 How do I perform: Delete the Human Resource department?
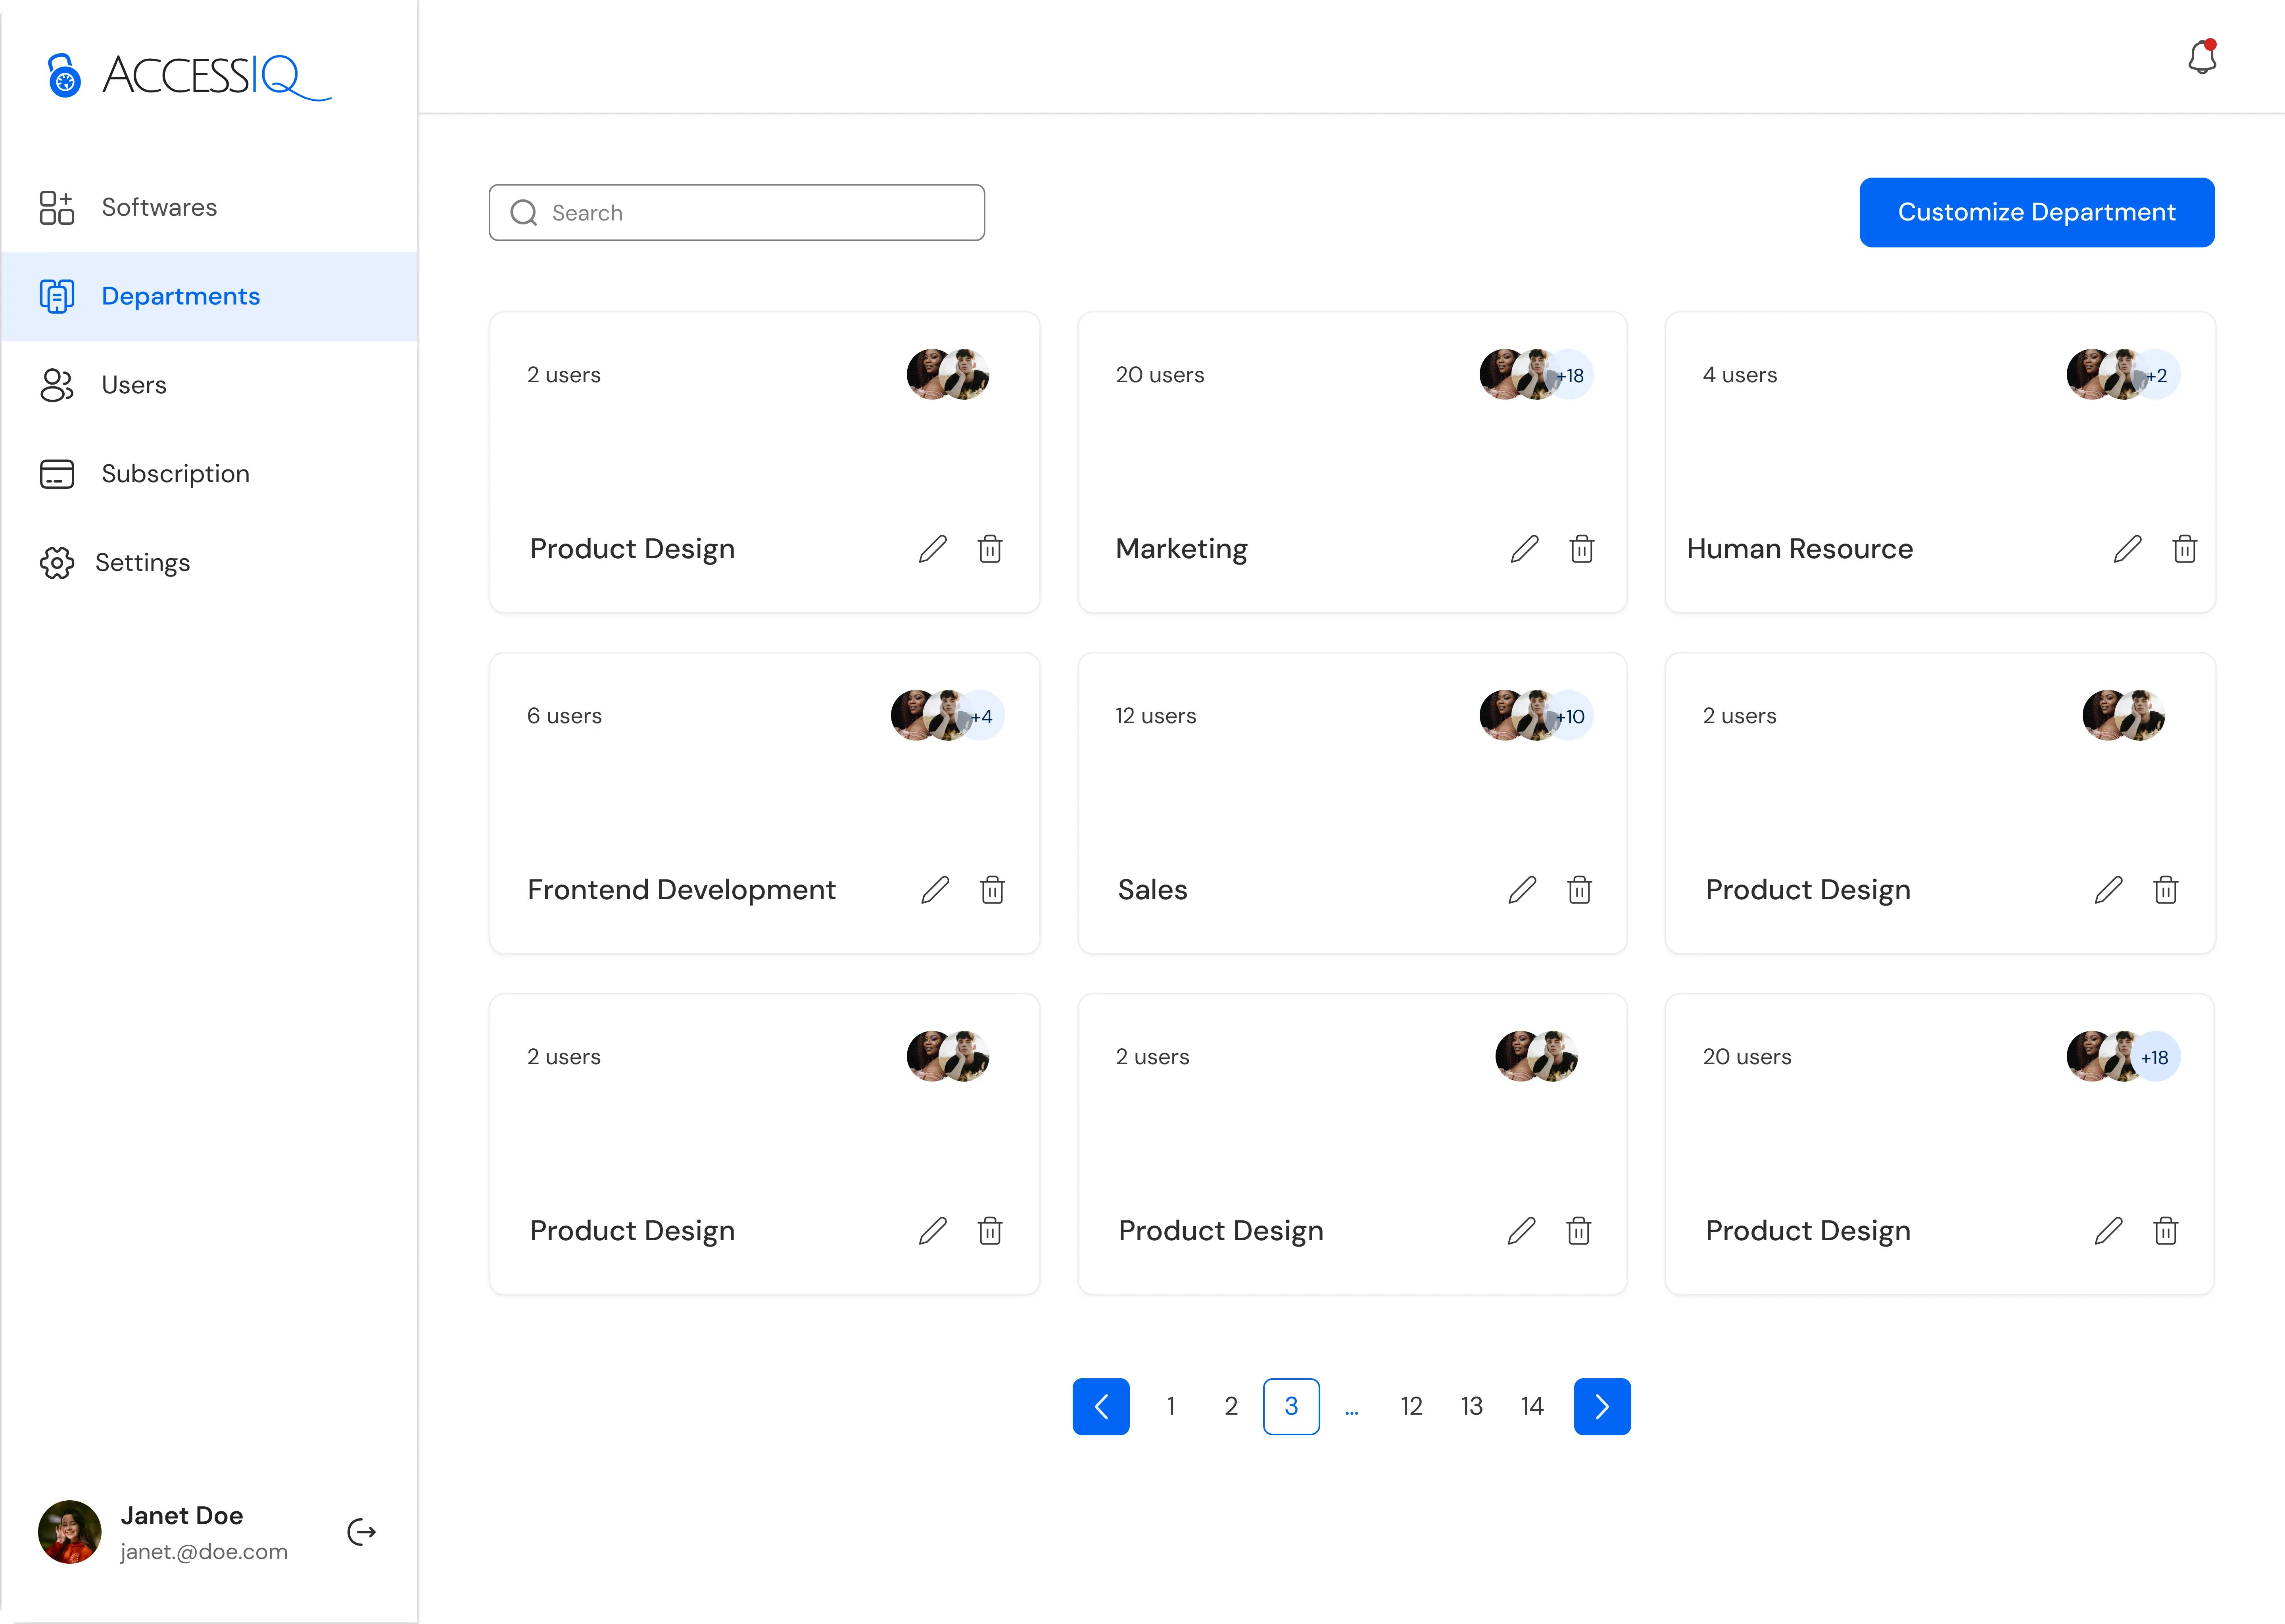click(2184, 549)
